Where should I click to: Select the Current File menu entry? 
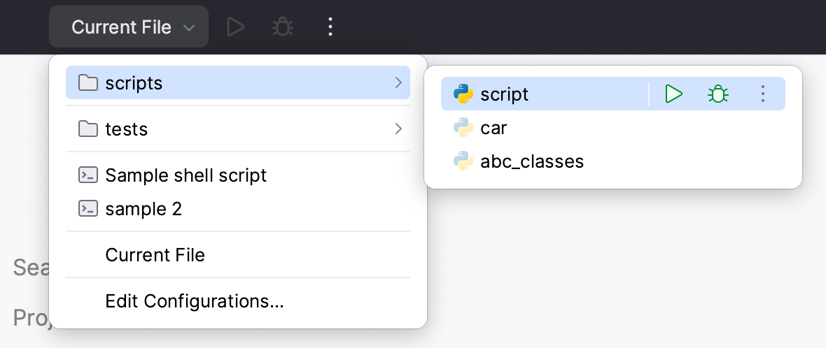(155, 255)
